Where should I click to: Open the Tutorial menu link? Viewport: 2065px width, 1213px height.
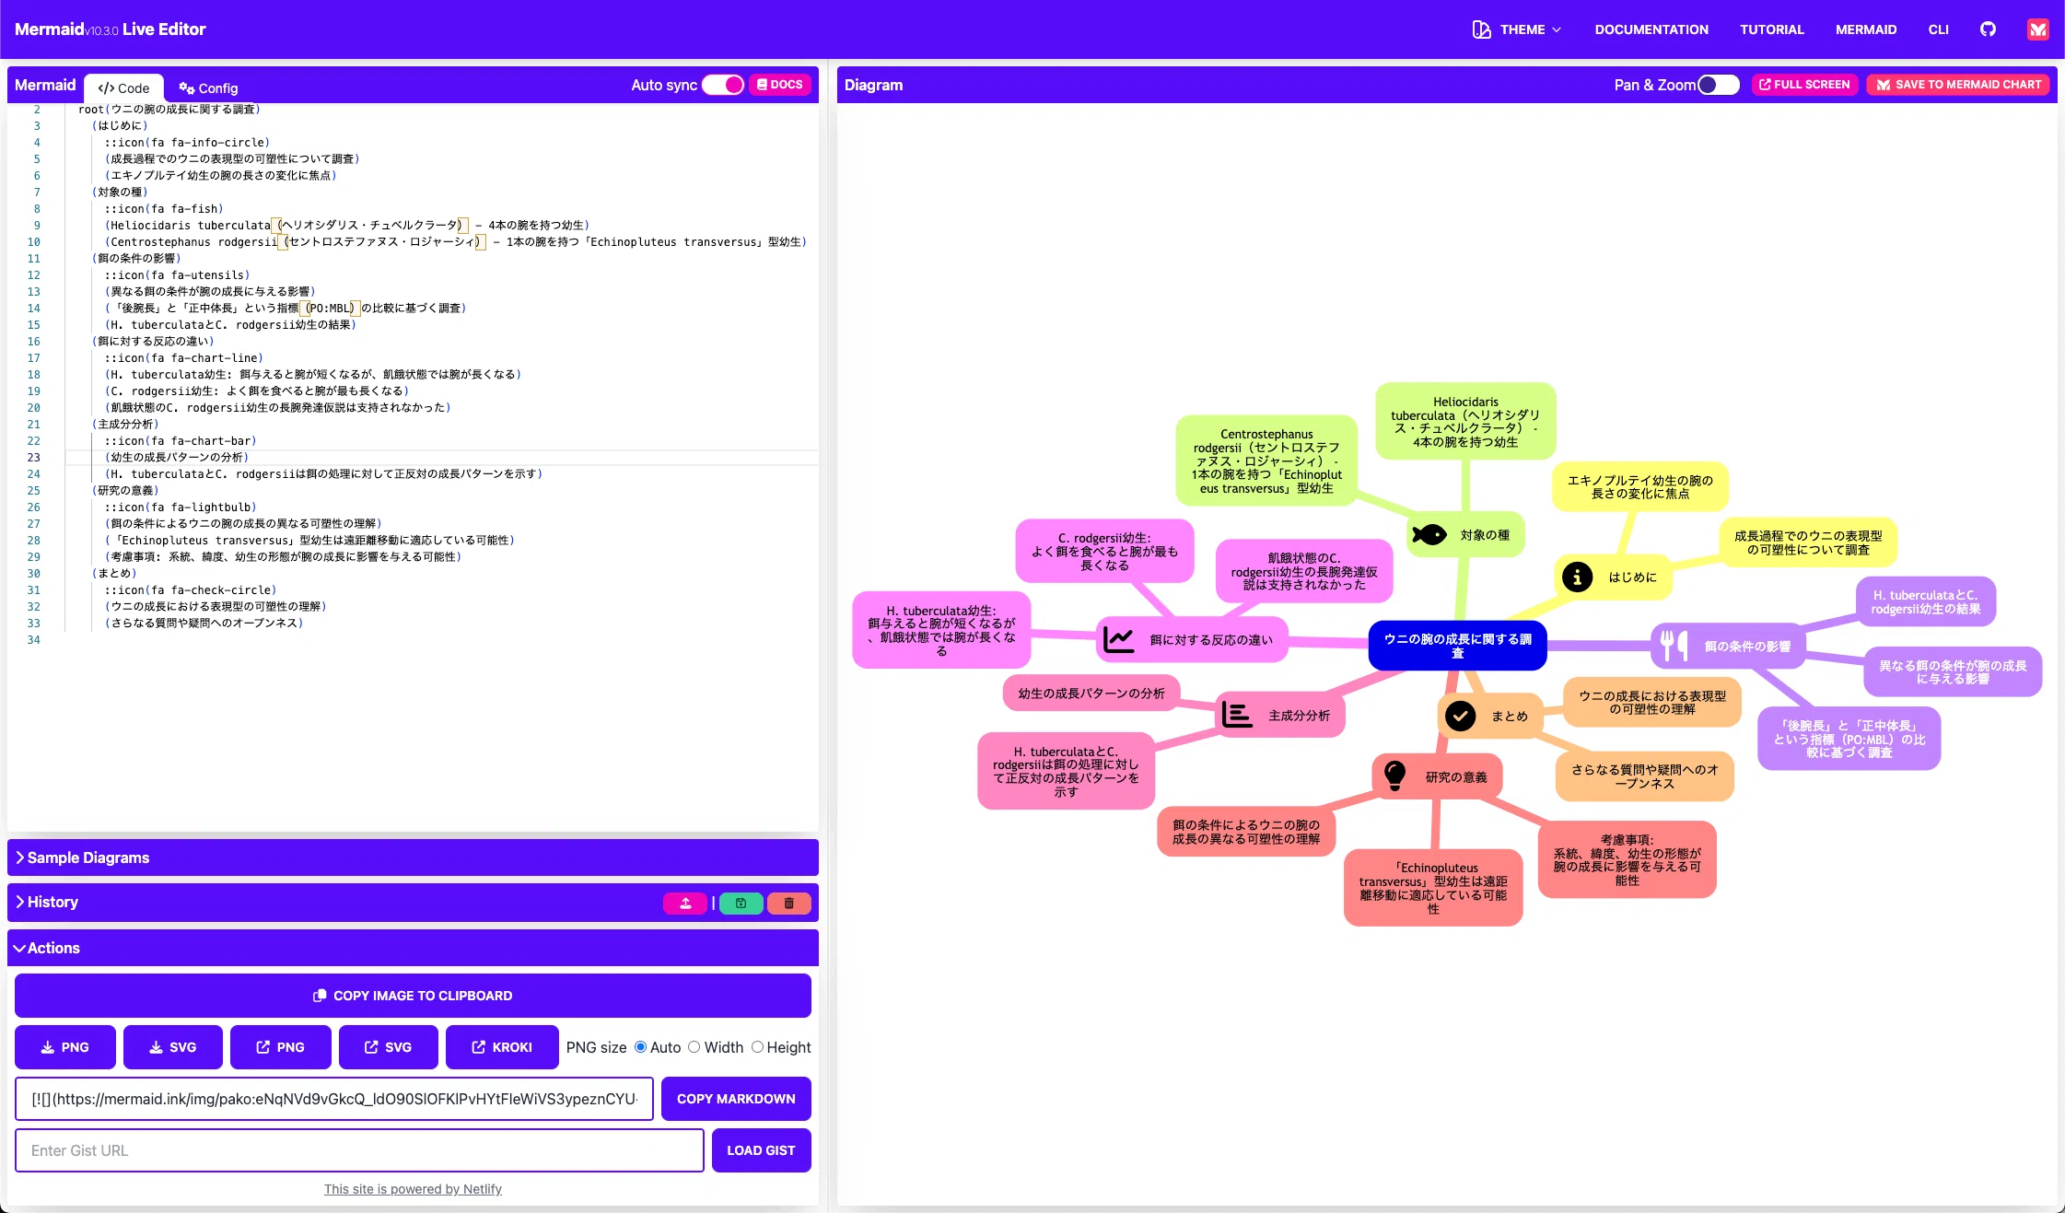coord(1771,29)
